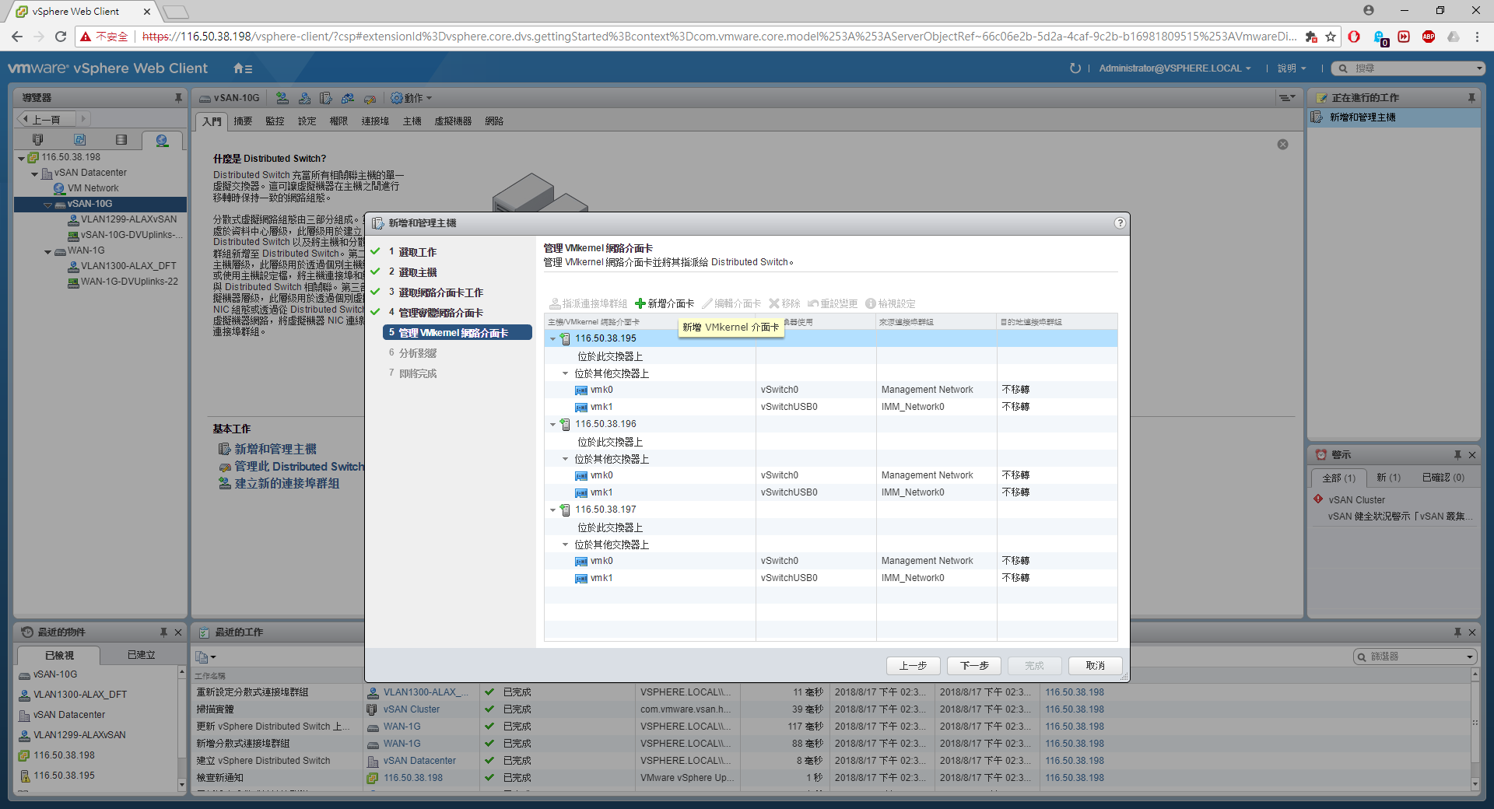Switch to the 設定 tab
Viewport: 1494px width, 809px height.
[x=307, y=121]
